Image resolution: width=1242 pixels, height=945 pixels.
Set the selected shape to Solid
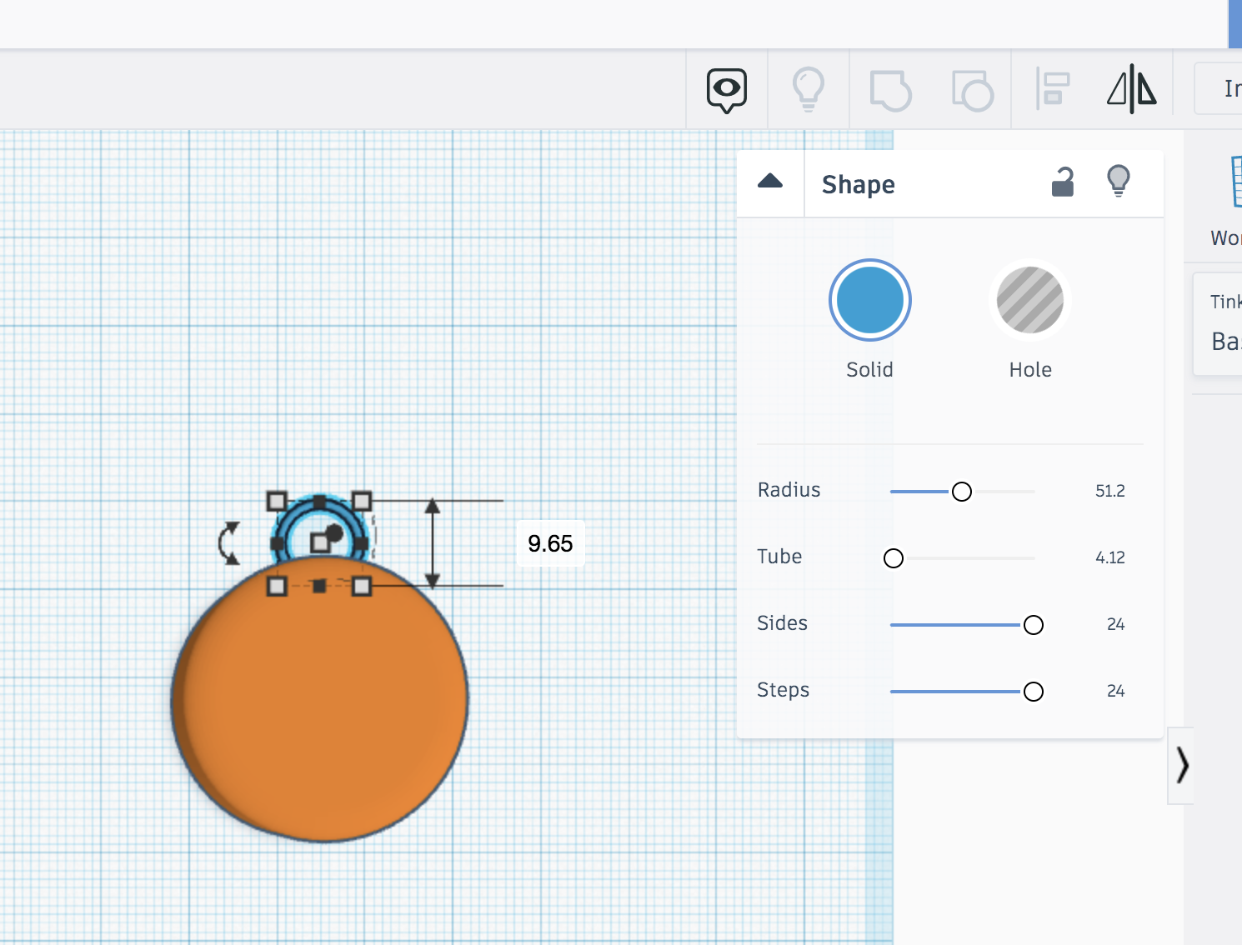click(869, 300)
